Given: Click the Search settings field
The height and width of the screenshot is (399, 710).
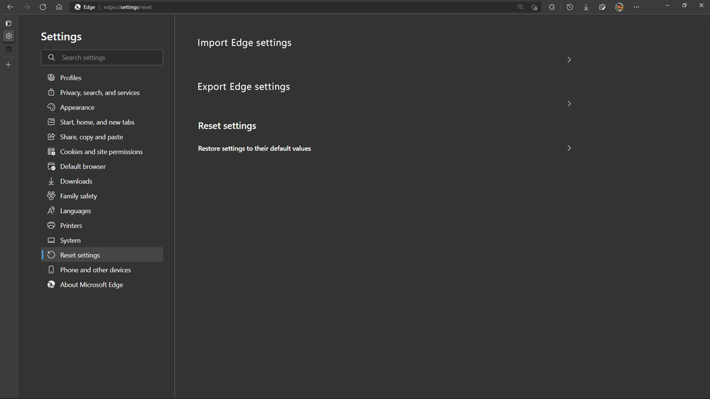Looking at the screenshot, I should 102,58.
